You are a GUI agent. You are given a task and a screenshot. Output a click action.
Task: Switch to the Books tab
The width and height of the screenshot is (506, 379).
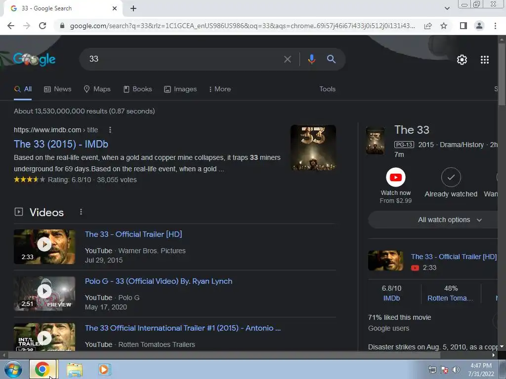coord(137,89)
